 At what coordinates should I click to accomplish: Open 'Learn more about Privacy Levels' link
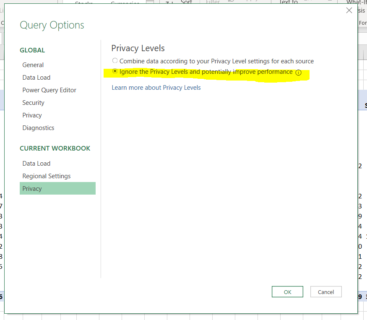[x=156, y=88]
